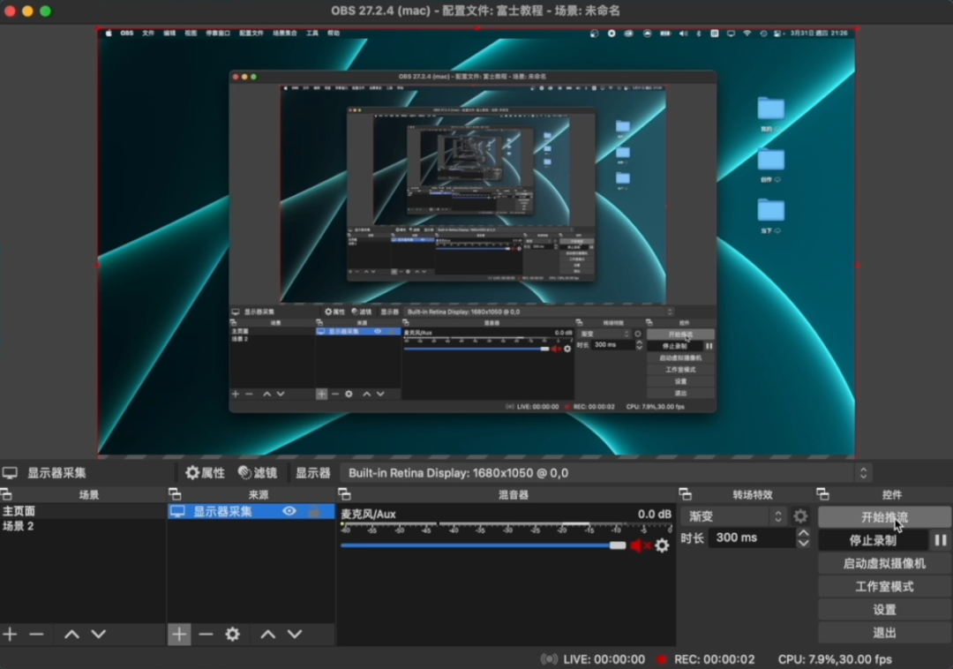The height and width of the screenshot is (669, 953).
Task: Pause recording with the pause icon
Action: (x=941, y=540)
